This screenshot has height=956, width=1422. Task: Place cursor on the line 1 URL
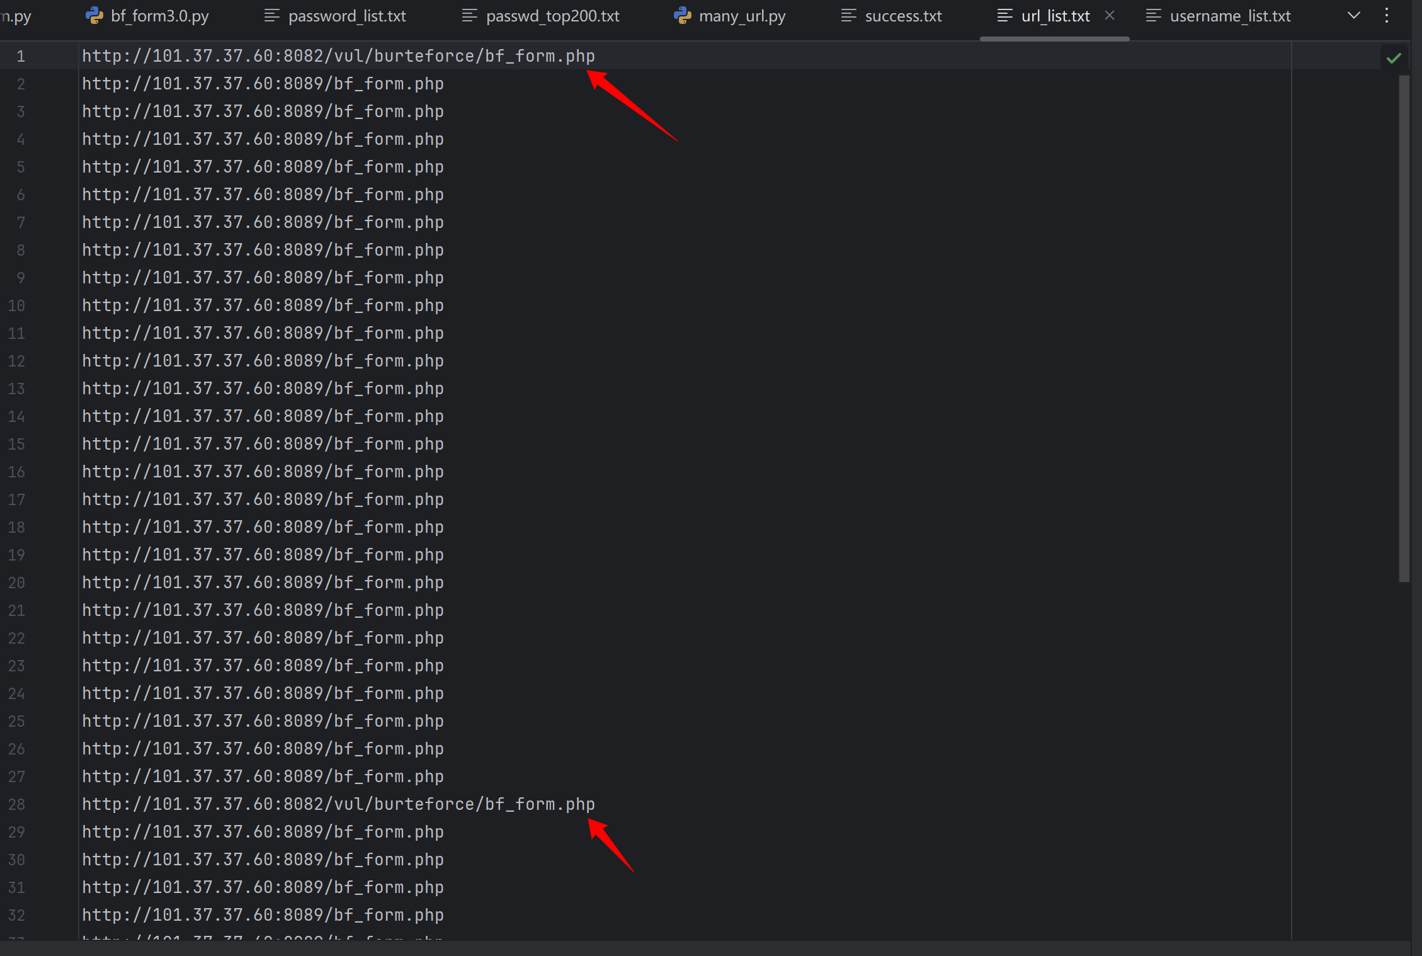tap(338, 56)
